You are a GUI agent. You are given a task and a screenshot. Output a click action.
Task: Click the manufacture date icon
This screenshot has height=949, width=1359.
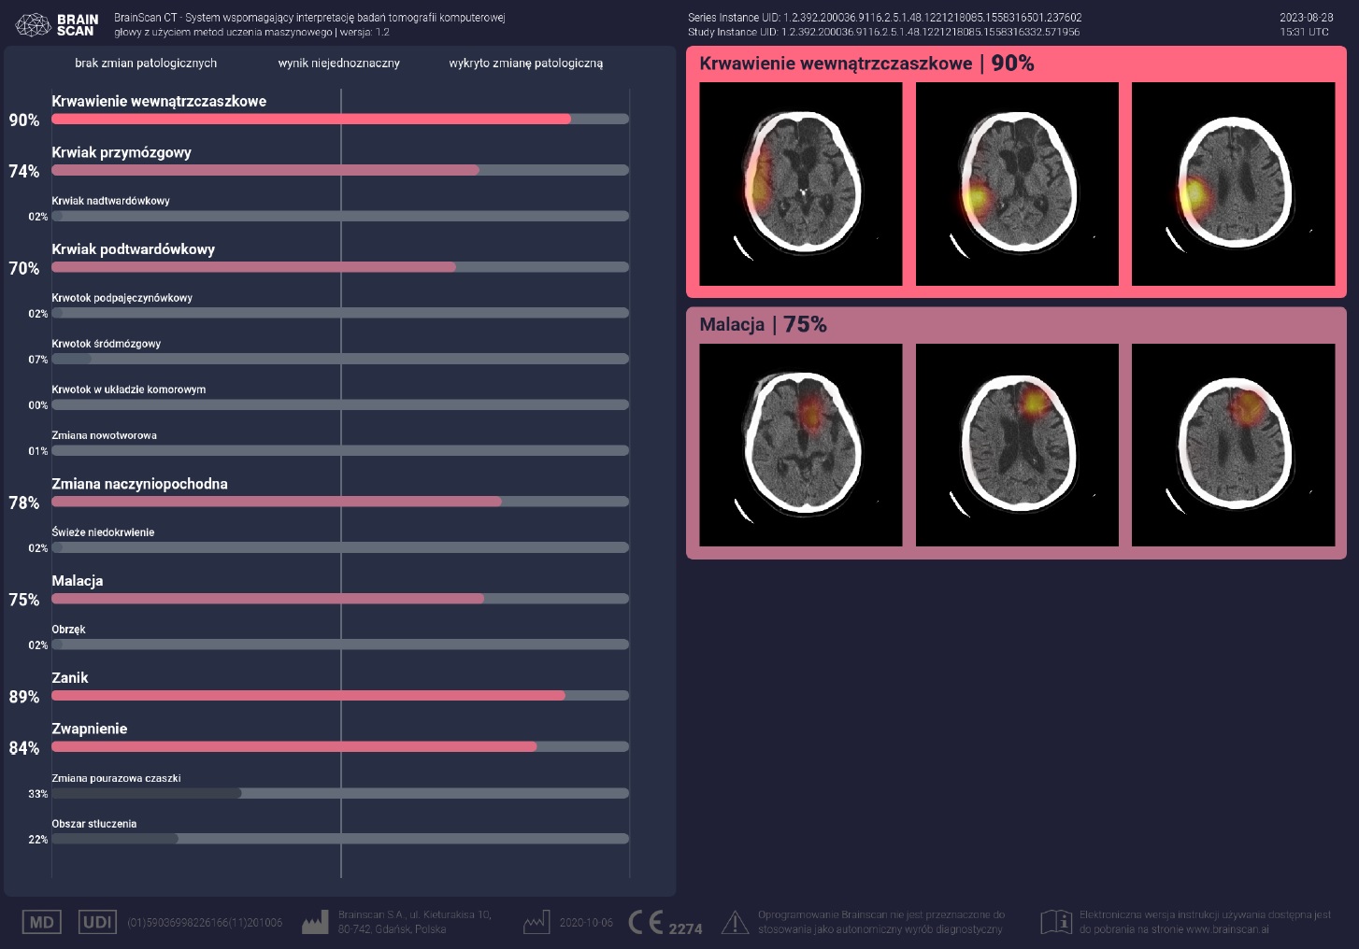pyautogui.click(x=536, y=923)
